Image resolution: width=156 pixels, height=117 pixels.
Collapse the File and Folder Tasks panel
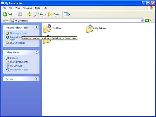[x=36, y=27]
